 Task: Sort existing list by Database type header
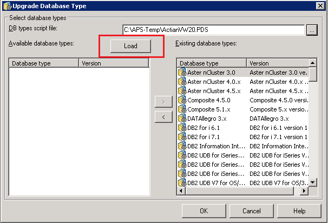(212, 63)
